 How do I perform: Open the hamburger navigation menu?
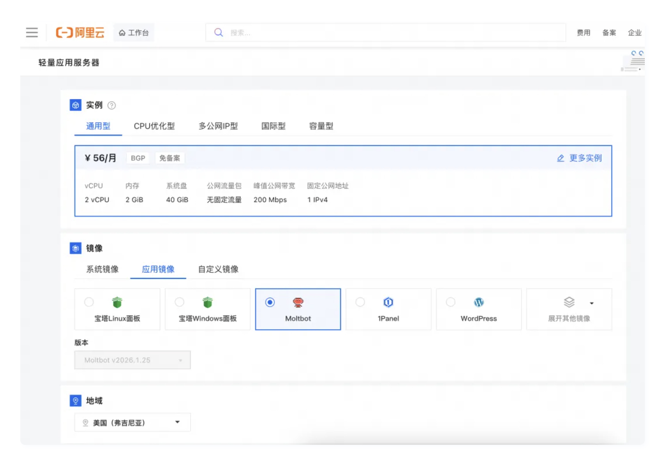coord(31,32)
